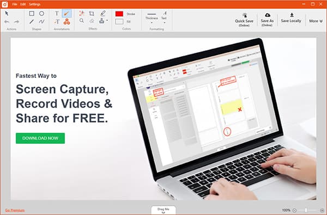Select the ellipse shape tool
Screen dimensions: 327x215
(x=42, y=14)
